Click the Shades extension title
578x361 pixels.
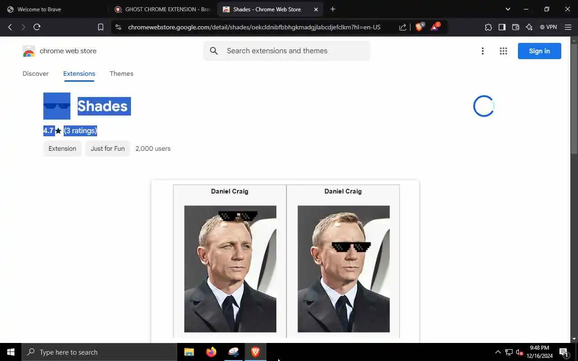104,106
